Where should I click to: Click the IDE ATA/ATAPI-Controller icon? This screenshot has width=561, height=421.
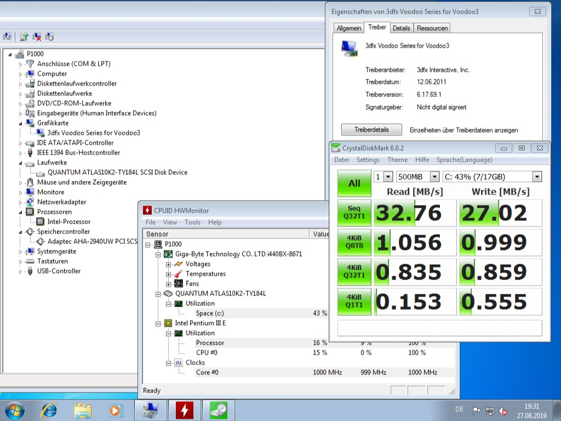click(x=30, y=143)
